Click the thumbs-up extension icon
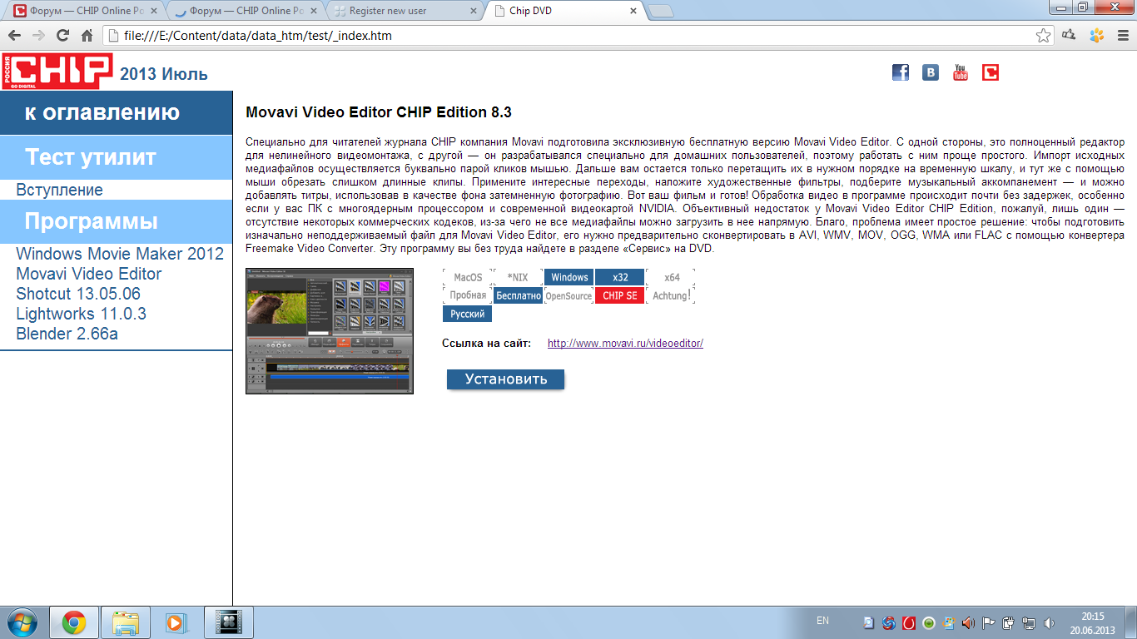 coord(1069,36)
